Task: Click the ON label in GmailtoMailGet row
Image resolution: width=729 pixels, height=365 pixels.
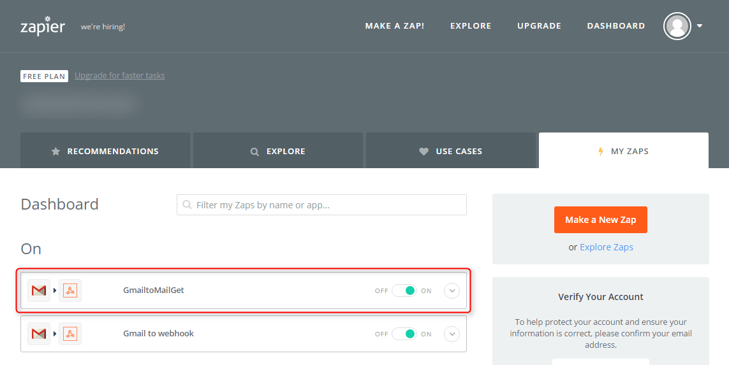Action: [x=426, y=290]
